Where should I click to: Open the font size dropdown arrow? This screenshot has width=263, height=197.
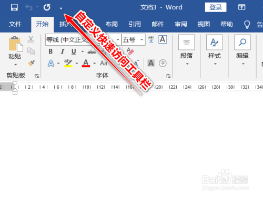coord(142,40)
